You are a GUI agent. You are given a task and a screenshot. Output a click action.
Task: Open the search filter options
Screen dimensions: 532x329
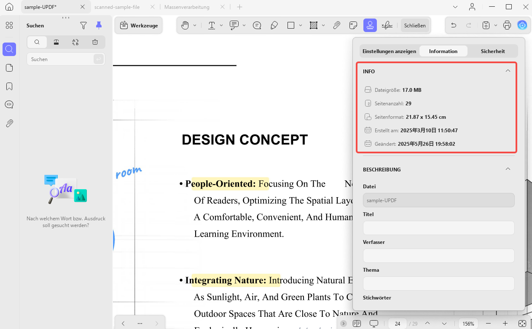[83, 26]
